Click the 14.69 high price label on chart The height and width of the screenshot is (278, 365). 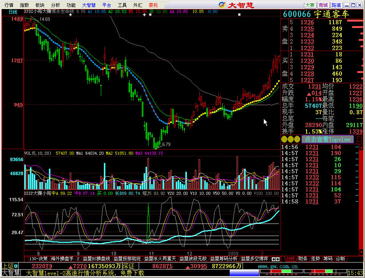(x=45, y=19)
